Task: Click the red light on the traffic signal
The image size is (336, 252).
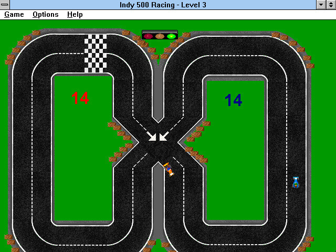Action: (148, 36)
